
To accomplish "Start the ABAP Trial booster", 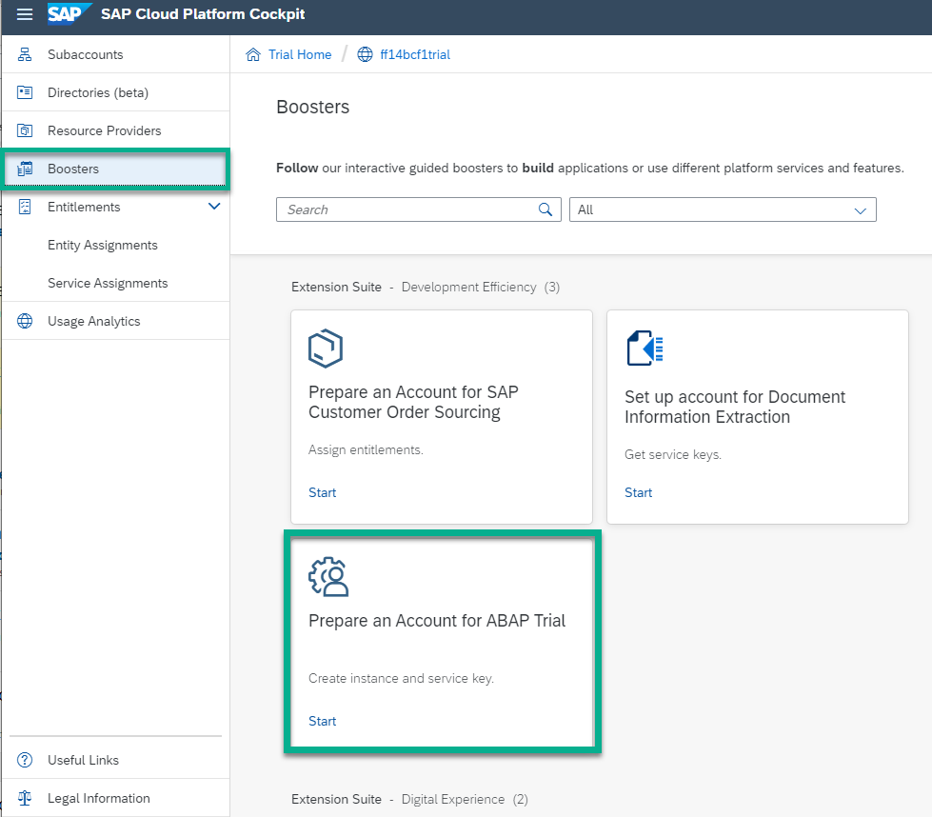I will pos(322,721).
